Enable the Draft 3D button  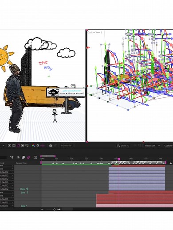coord(123,146)
